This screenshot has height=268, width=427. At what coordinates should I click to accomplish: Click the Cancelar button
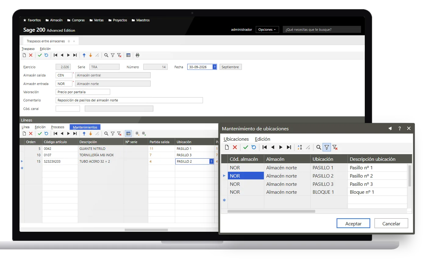[x=391, y=223]
